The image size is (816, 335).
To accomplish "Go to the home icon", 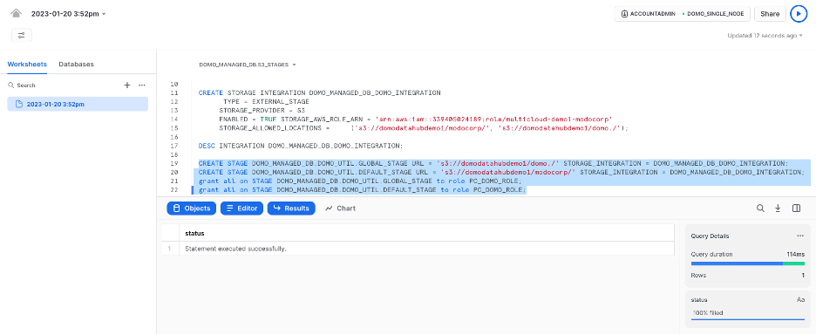I will pos(17,14).
